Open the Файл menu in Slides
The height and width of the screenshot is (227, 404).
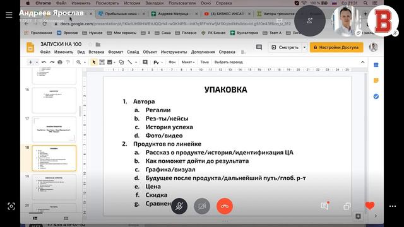[x=45, y=52]
